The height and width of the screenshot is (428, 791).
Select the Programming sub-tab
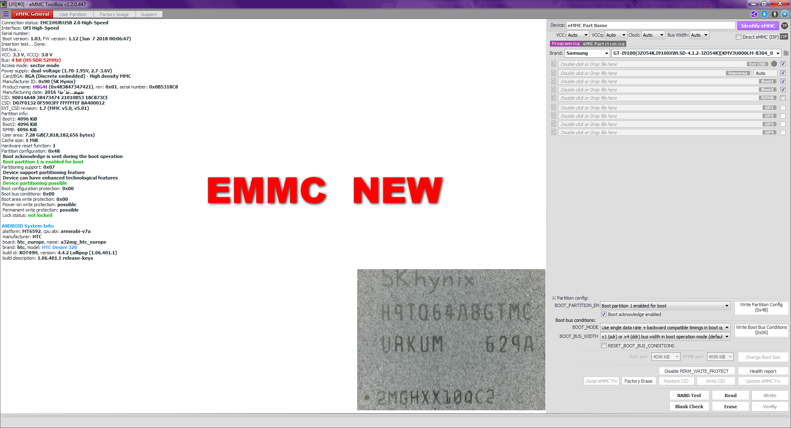click(x=566, y=44)
